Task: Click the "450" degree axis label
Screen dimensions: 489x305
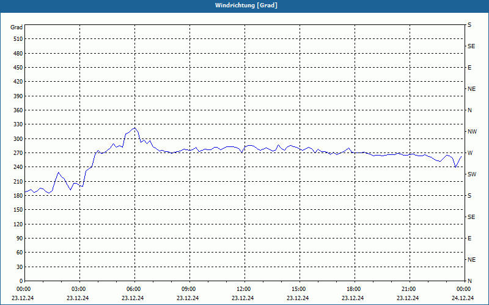Action: (x=18, y=68)
